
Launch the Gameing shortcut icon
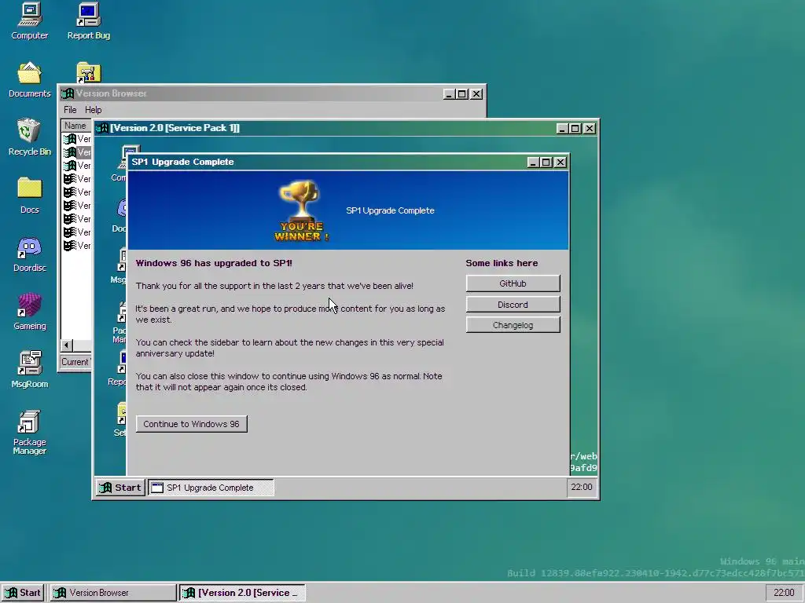click(x=29, y=311)
